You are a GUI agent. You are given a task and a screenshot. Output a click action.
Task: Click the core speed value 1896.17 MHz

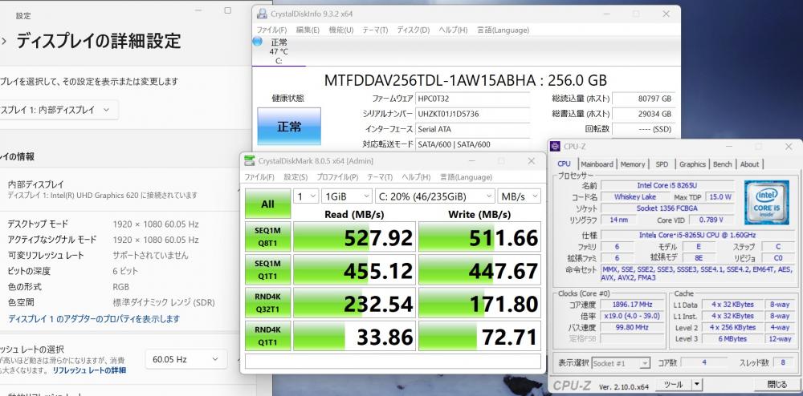click(631, 305)
